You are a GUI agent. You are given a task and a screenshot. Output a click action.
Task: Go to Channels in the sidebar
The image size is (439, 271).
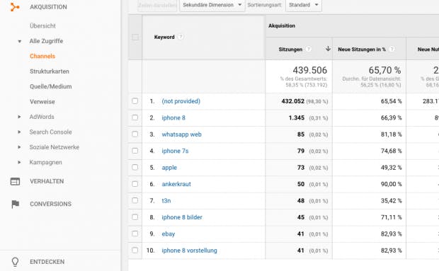point(42,56)
